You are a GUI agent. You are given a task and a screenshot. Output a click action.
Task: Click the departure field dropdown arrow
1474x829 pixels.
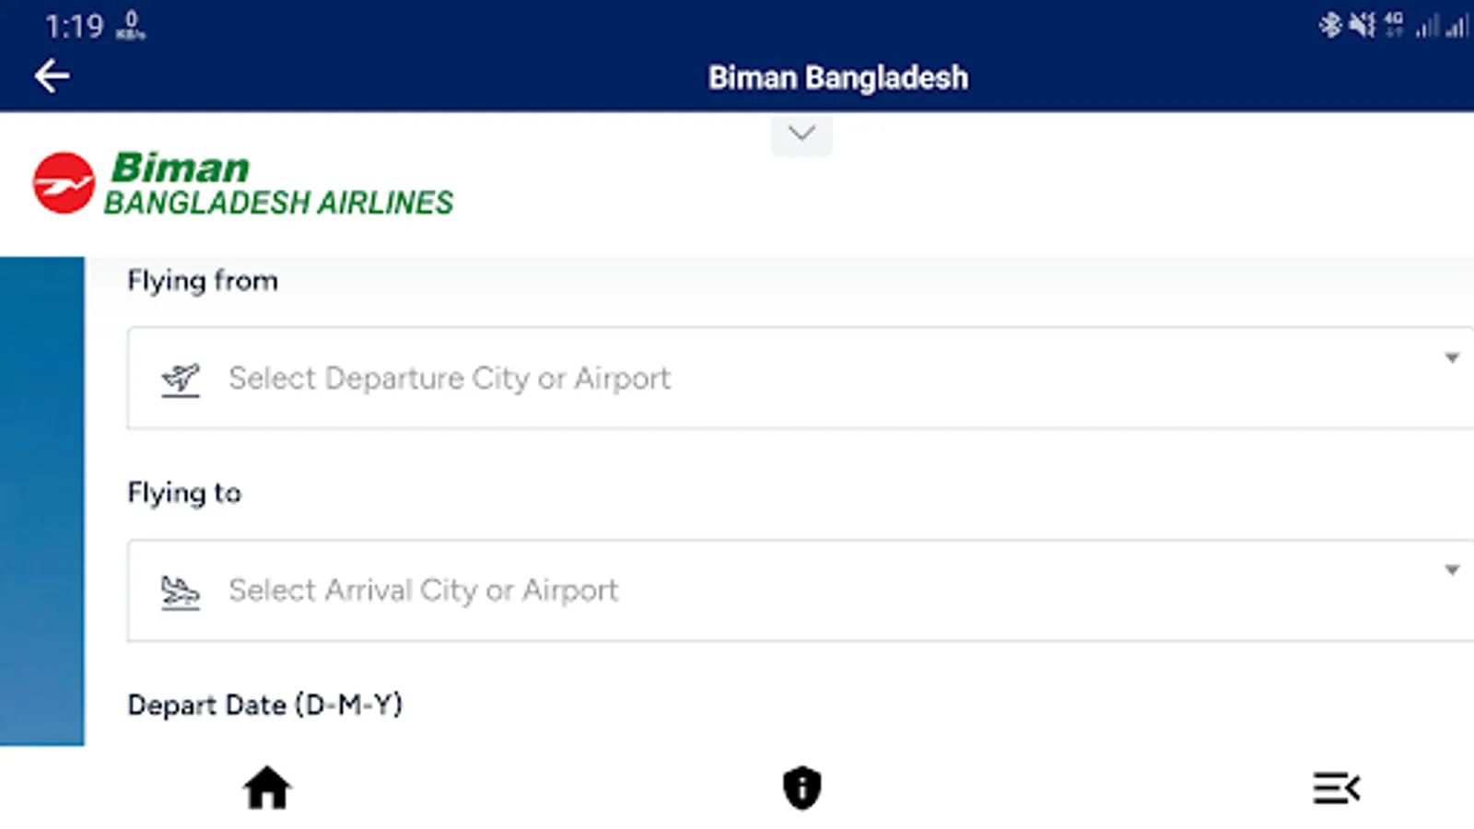tap(1452, 358)
